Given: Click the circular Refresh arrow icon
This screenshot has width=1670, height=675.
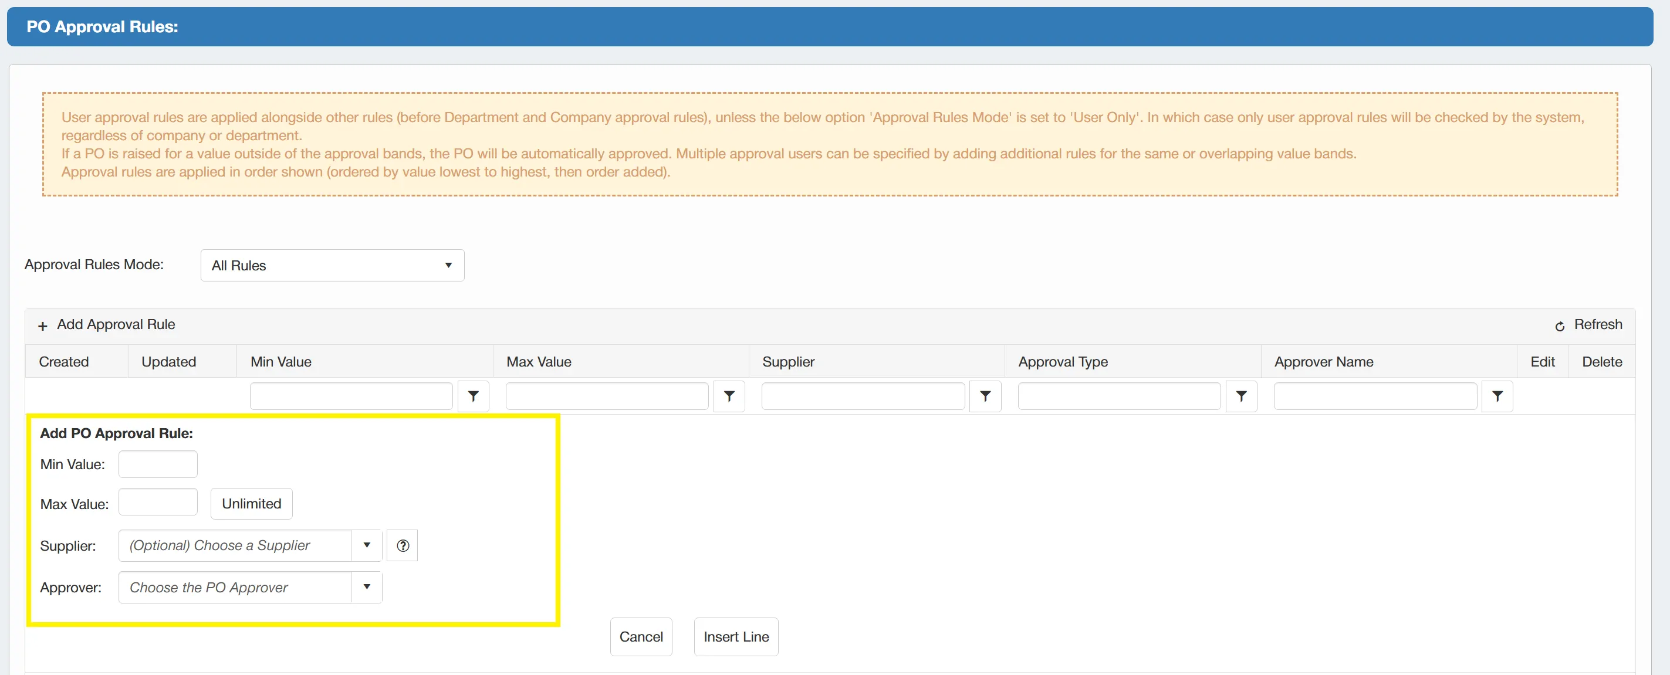Looking at the screenshot, I should click(1560, 326).
